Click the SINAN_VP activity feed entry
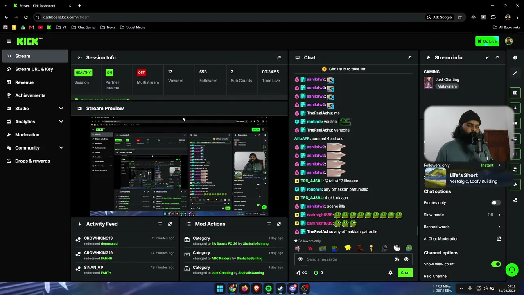524x295 pixels. pyautogui.click(x=126, y=270)
